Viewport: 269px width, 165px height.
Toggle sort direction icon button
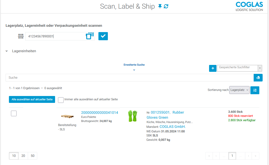tap(255, 90)
